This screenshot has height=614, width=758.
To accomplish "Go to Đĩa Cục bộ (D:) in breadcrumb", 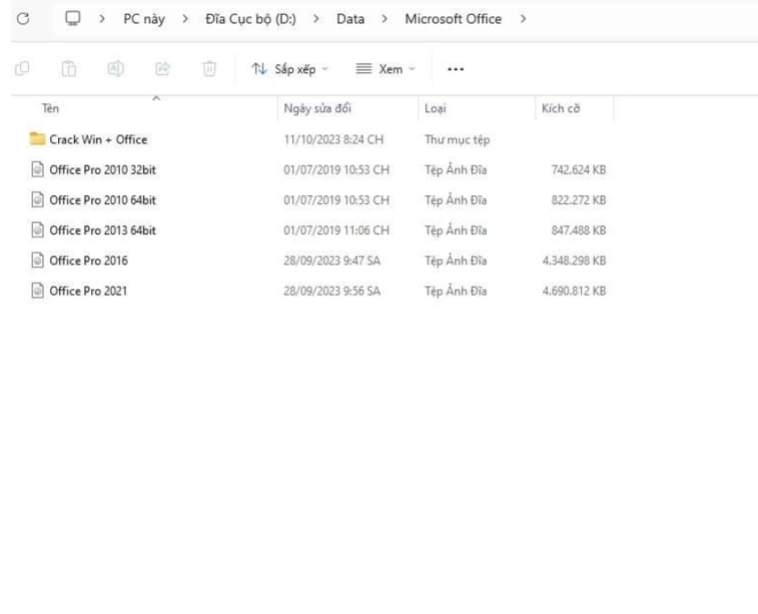I will tap(251, 19).
